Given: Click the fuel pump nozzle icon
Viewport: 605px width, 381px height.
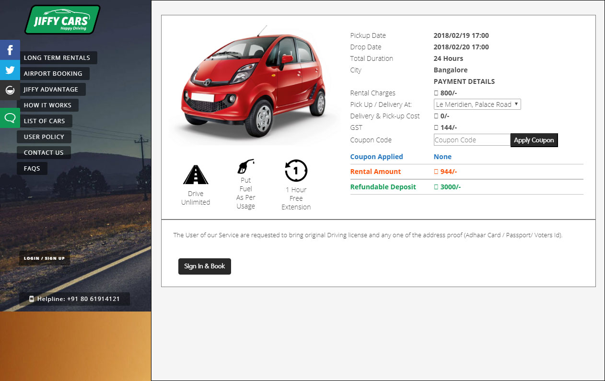Looking at the screenshot, I should [245, 166].
